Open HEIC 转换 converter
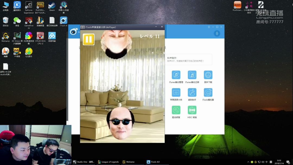The image size is (293, 165). (x=192, y=110)
